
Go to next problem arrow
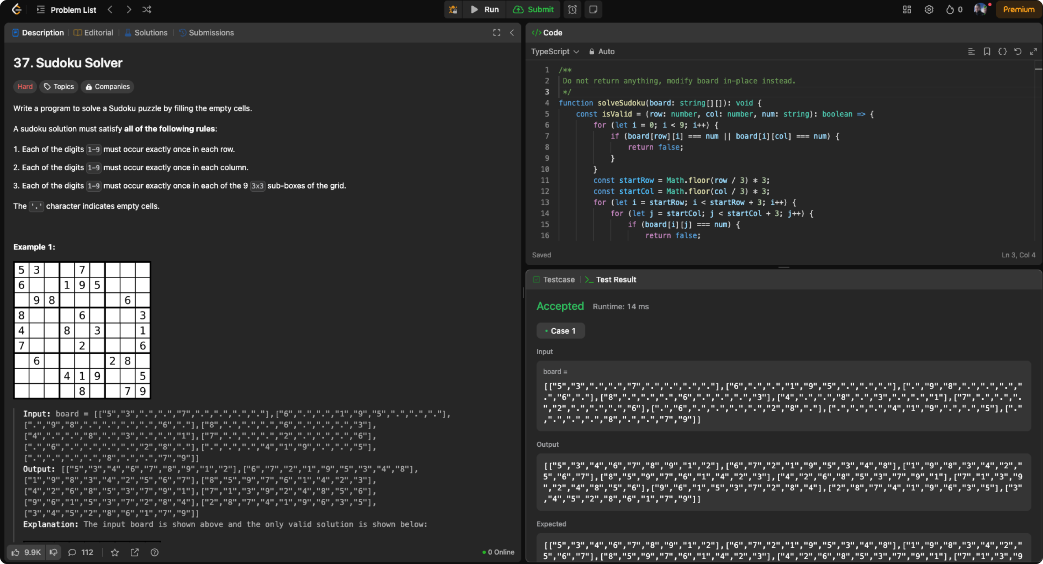point(129,9)
